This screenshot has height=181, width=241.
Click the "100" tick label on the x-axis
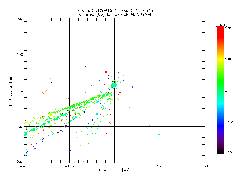tap(159, 166)
